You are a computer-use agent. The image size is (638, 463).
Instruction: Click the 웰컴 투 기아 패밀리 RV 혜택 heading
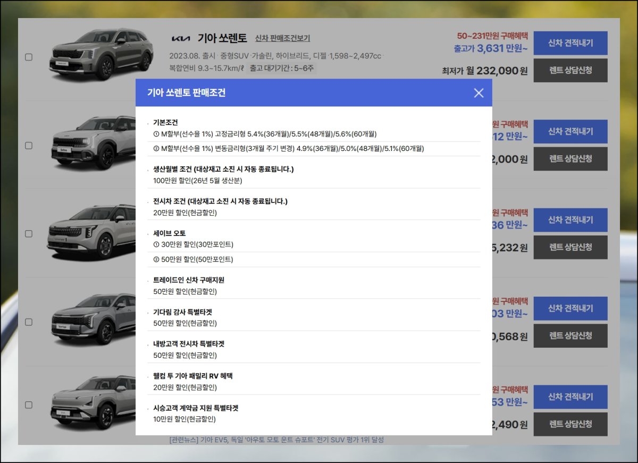[193, 376]
